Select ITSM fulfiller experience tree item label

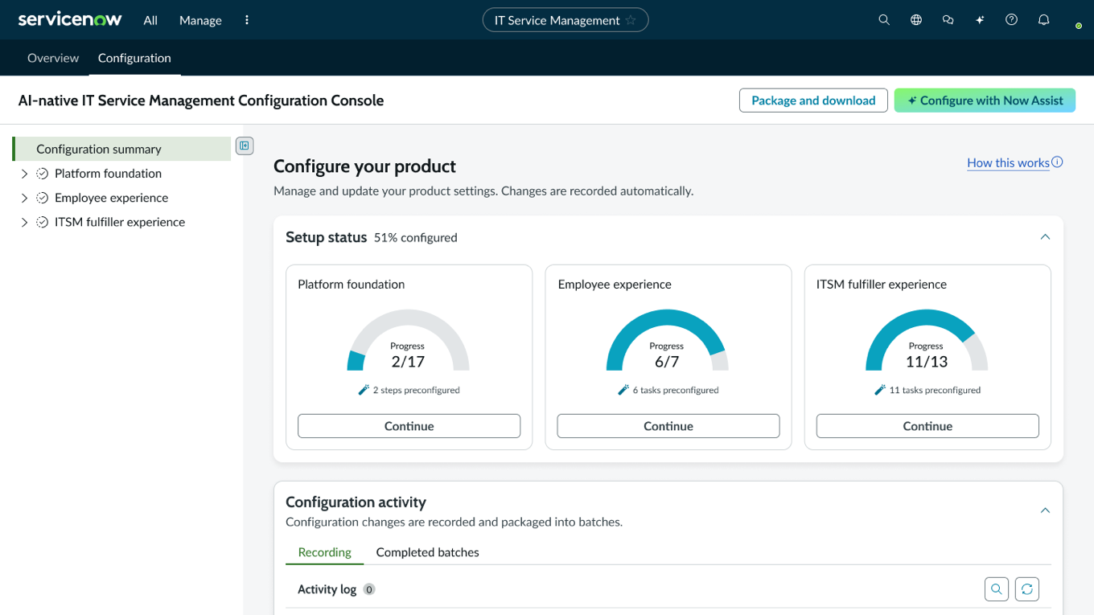click(120, 222)
